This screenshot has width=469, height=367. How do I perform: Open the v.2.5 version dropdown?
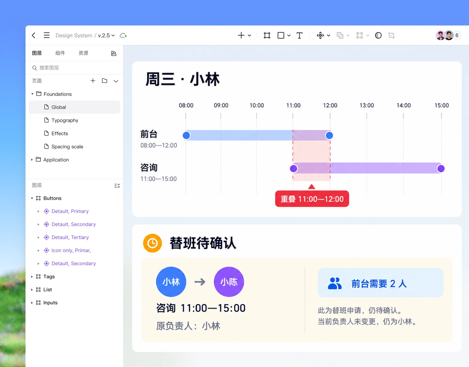106,35
